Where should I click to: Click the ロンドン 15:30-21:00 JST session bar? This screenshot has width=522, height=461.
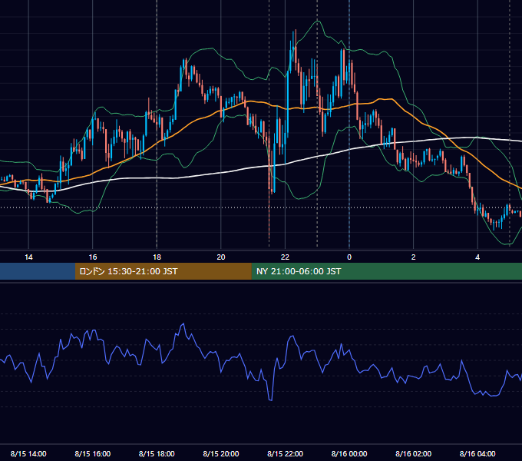[163, 271]
